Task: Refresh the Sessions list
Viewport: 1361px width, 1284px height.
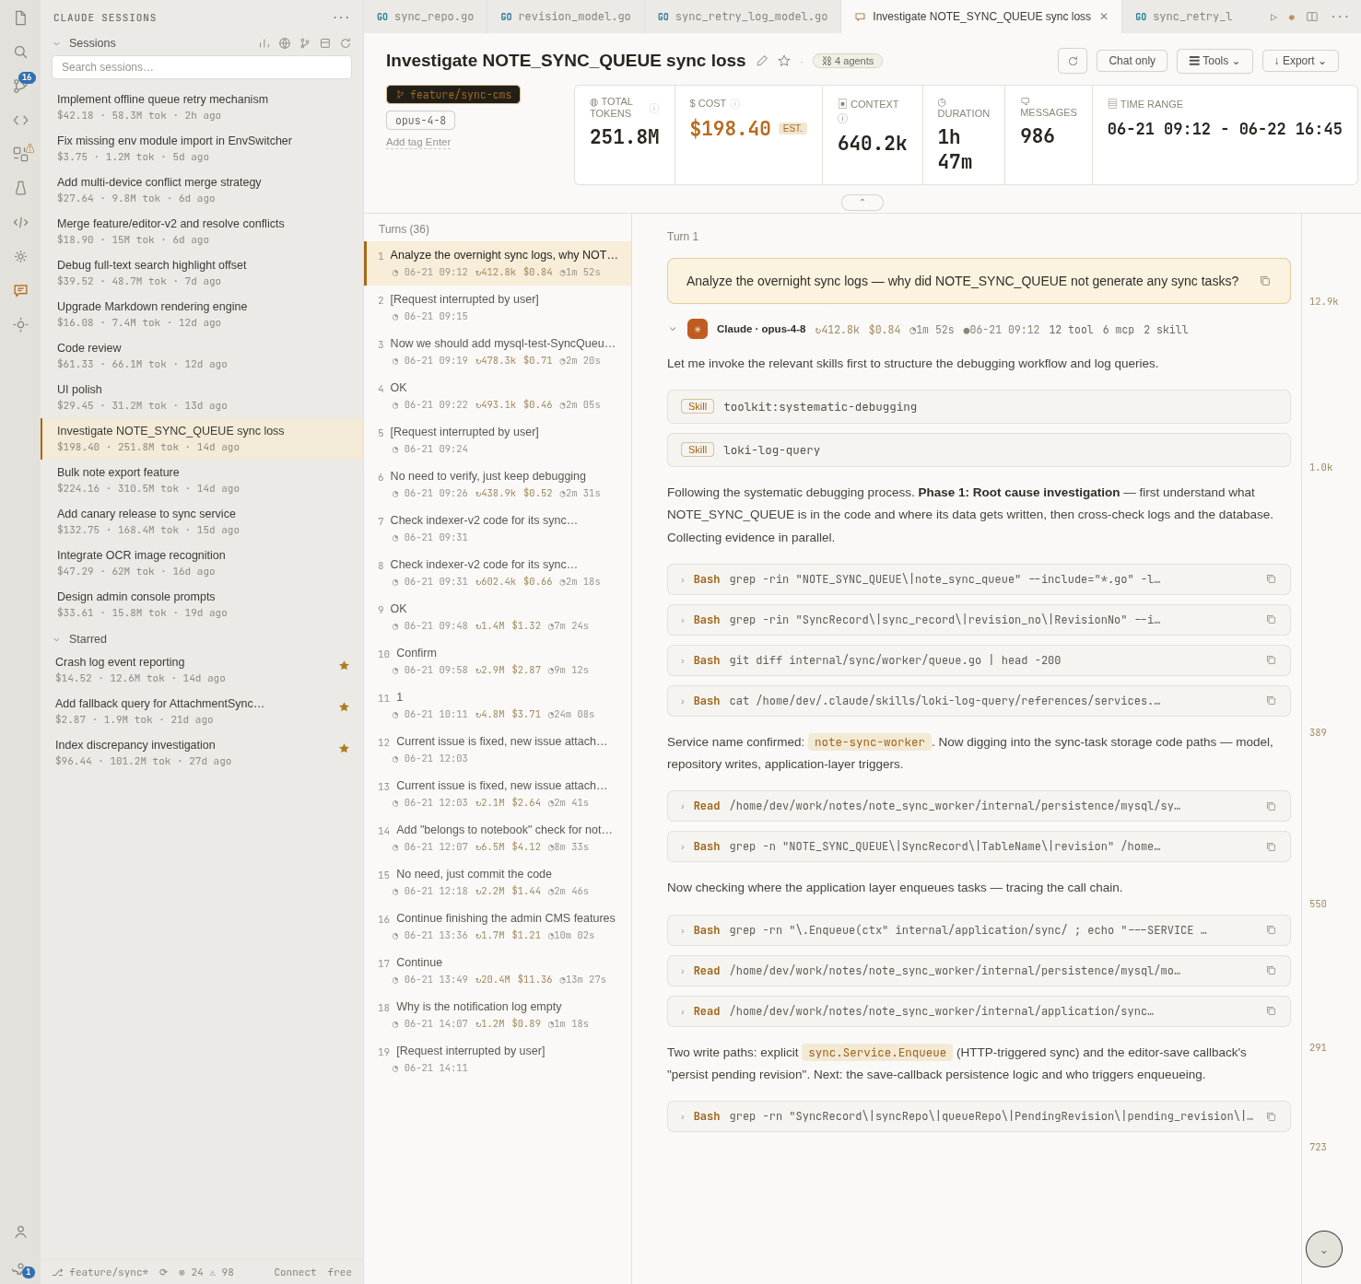Action: [346, 43]
